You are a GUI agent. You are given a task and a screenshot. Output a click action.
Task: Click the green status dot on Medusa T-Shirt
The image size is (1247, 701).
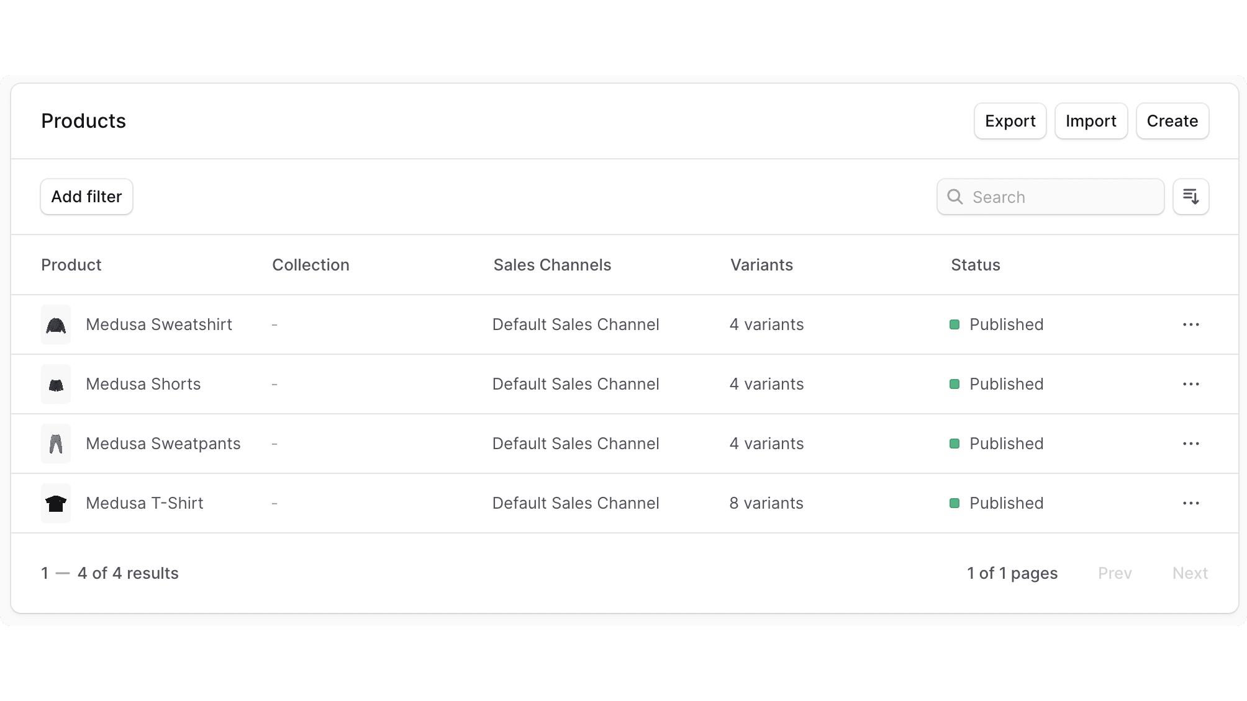[954, 503]
